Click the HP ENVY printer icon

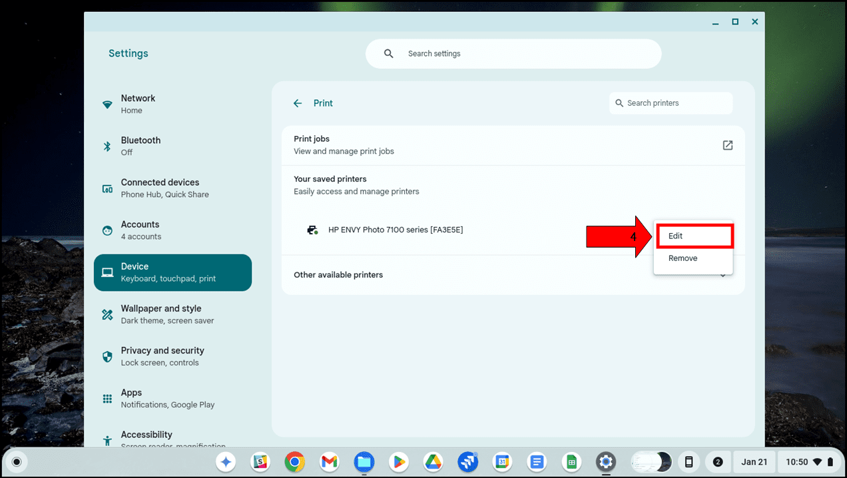[x=312, y=230]
